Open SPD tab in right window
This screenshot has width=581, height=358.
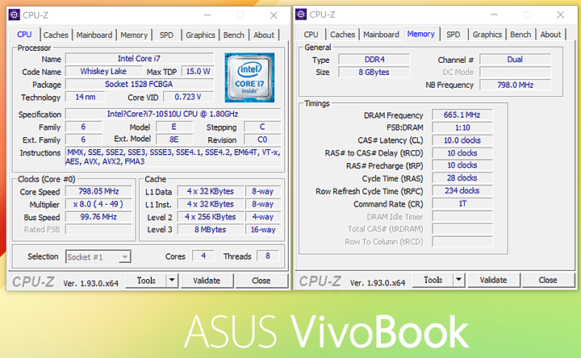pyautogui.click(x=454, y=35)
